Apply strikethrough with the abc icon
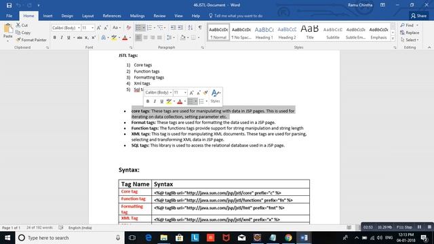This screenshot has height=244, width=434. tap(80, 37)
